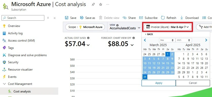The width and height of the screenshot is (212, 97).
Task: Expand the $57.04 actual cost chevron
Action: [x=88, y=45]
